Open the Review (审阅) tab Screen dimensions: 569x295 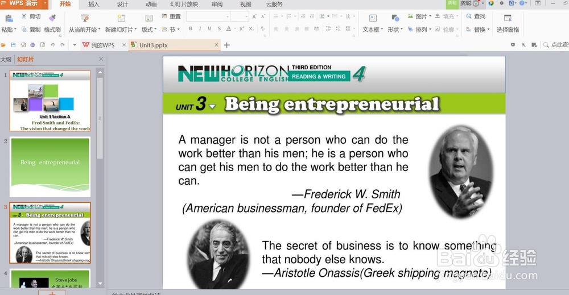[x=217, y=5]
